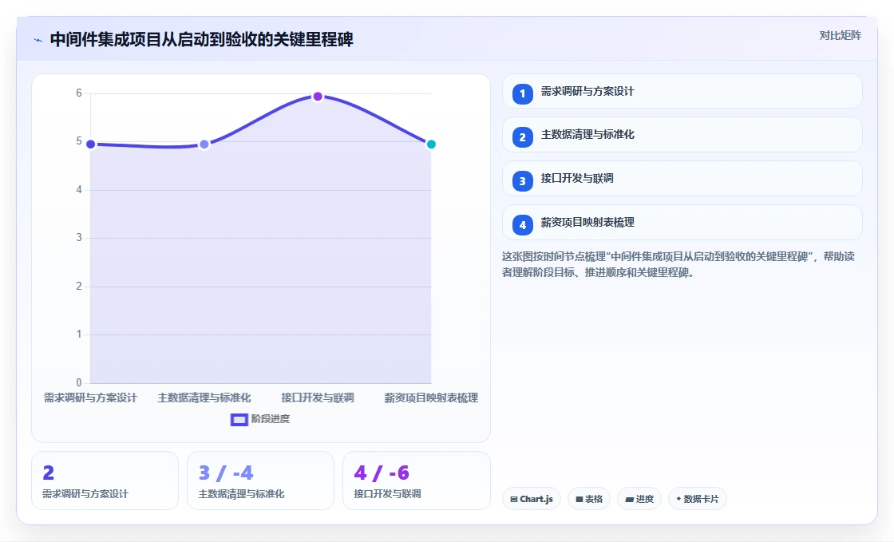
Task: Click stat card showing 3 / -4
Action: pos(260,481)
